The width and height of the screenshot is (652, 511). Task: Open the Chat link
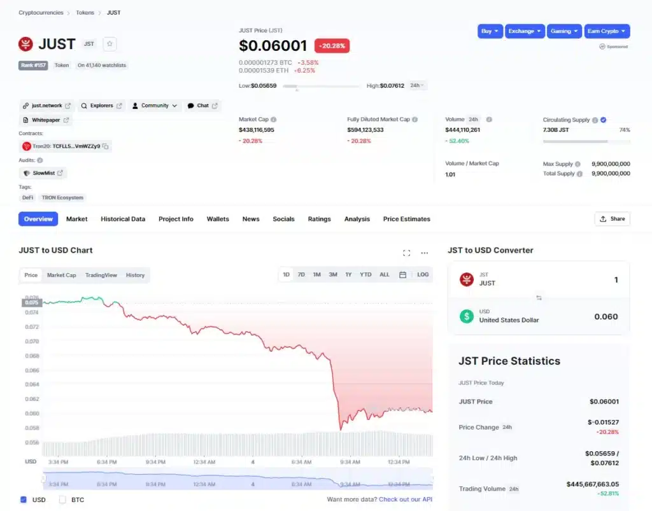pos(202,106)
